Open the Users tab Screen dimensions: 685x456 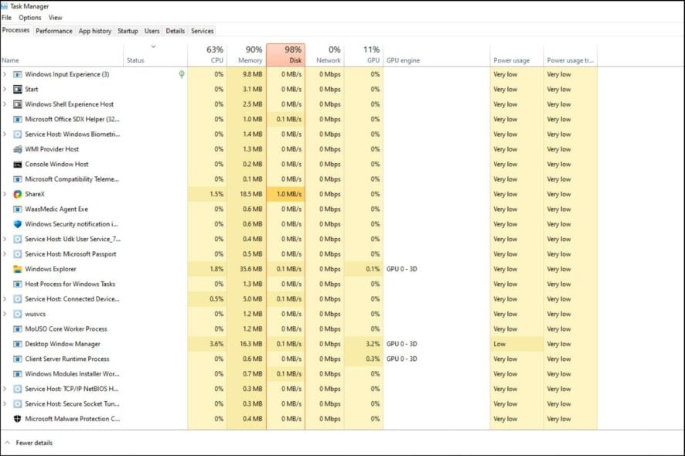(x=152, y=31)
